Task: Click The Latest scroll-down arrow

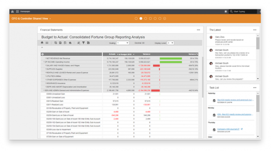Action: coord(258,79)
